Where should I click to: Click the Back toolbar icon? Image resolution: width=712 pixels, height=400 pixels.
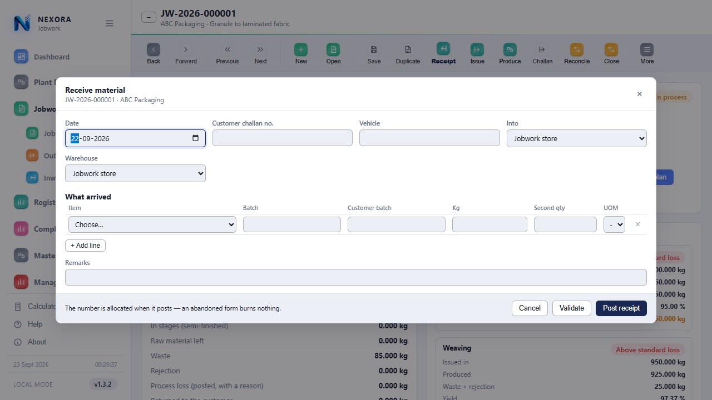coord(154,49)
